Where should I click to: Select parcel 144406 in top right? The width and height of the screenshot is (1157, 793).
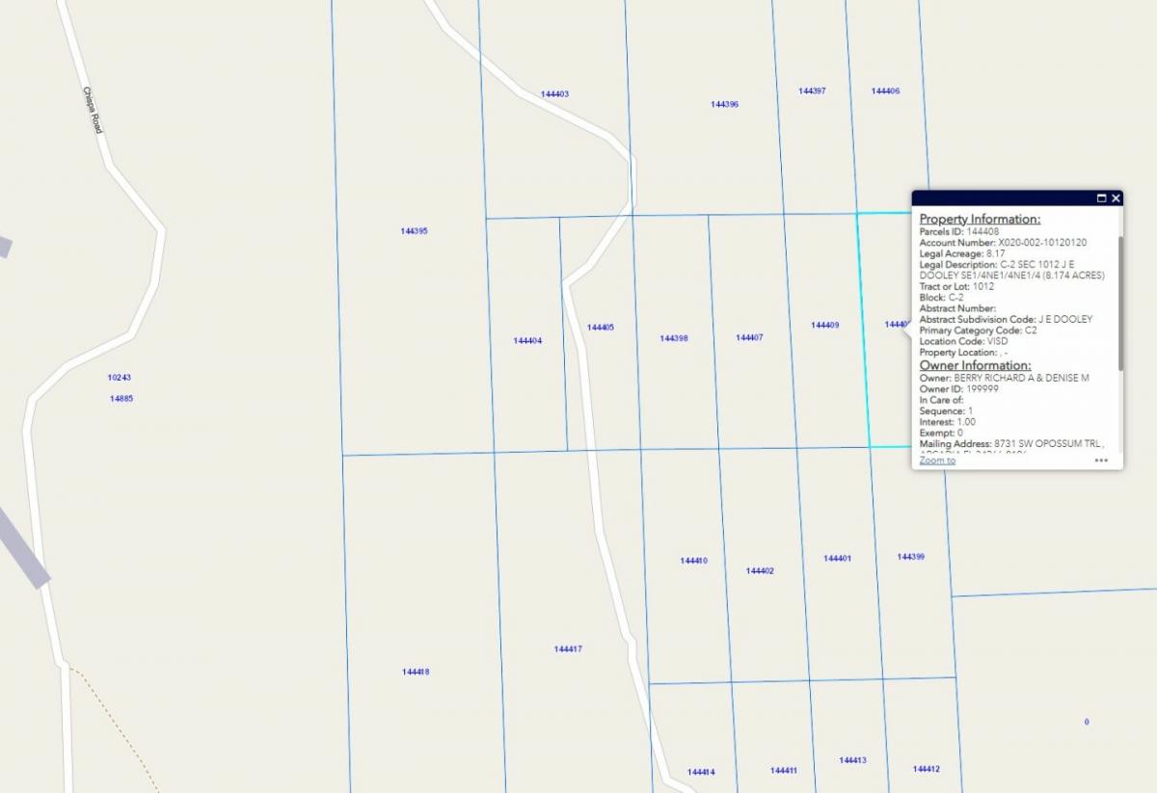[x=885, y=92]
